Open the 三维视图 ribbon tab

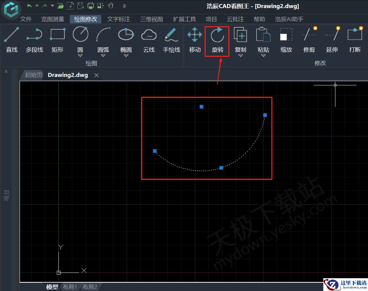coord(152,19)
